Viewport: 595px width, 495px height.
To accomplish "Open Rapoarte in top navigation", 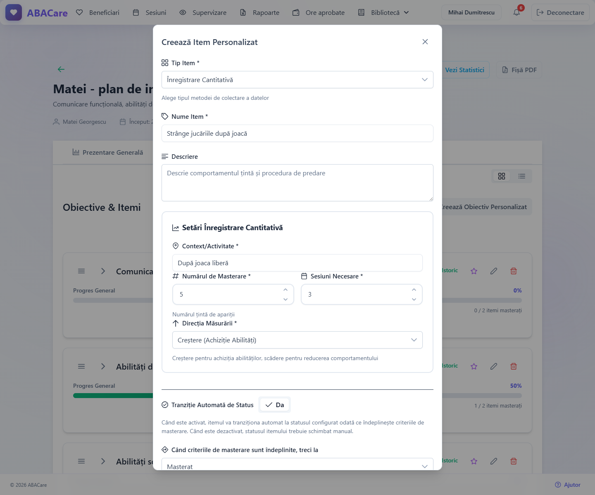I will [260, 12].
